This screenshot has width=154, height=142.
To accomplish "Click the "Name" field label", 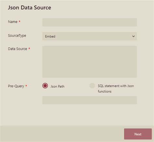I will (x=13, y=22).
